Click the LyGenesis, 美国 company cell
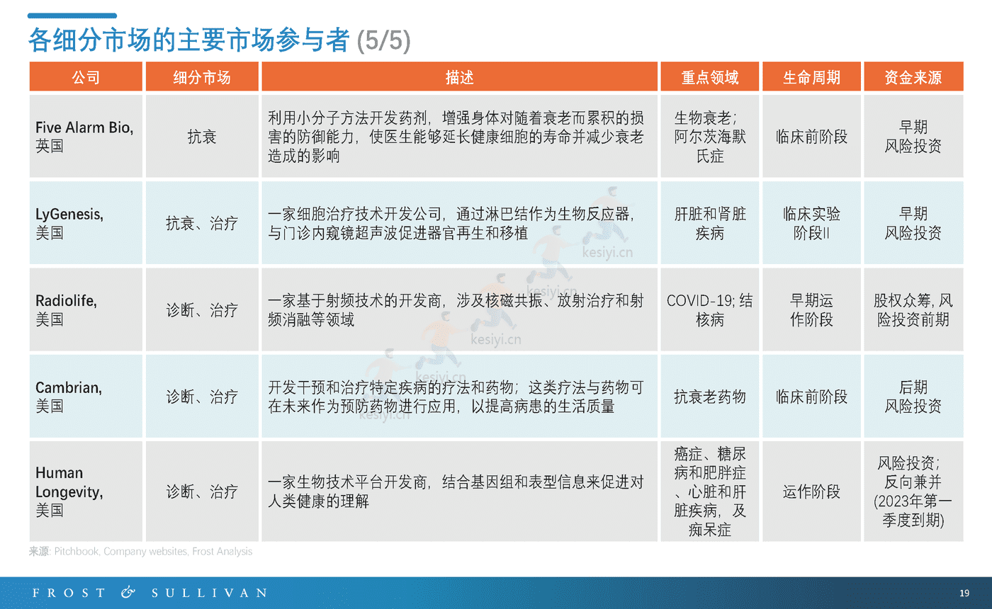The height and width of the screenshot is (609, 992). pos(86,223)
